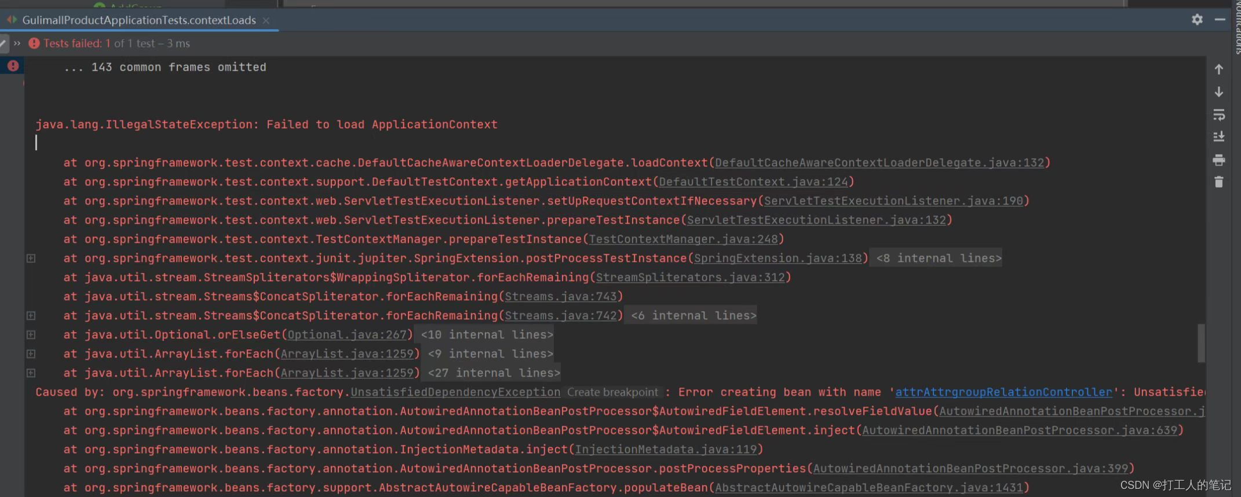This screenshot has height=497, width=1241.
Task: Select the failed test red error icon in gutter
Action: coord(13,66)
